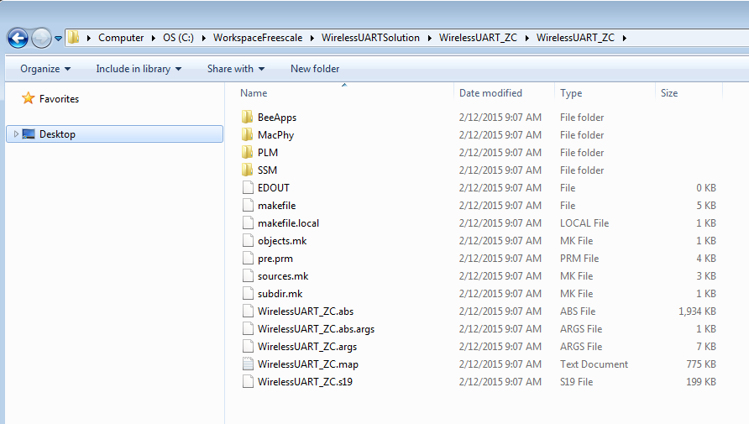Click the objects.mk file icon

[x=248, y=241]
